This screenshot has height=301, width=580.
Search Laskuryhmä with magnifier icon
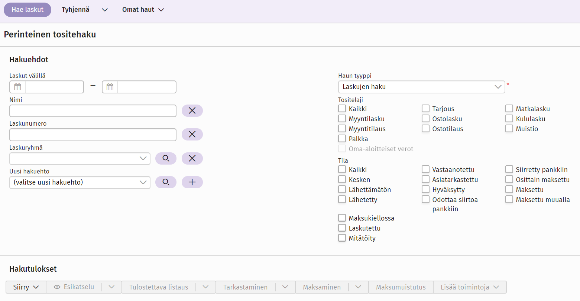point(166,158)
